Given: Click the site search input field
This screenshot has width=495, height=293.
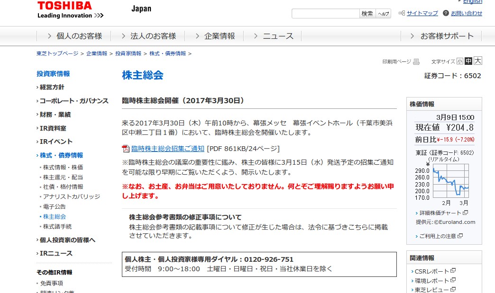Looking at the screenshot, I should pos(325,14).
